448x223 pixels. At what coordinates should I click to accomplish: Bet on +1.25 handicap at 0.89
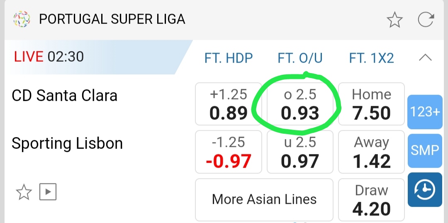pyautogui.click(x=229, y=104)
